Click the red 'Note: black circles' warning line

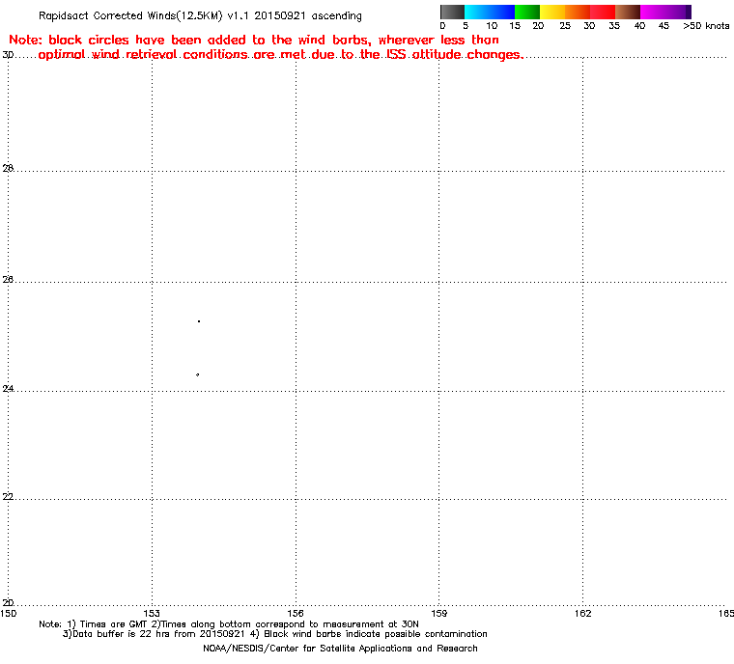(x=254, y=40)
